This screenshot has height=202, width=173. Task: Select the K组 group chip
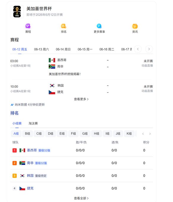click(x=129, y=134)
